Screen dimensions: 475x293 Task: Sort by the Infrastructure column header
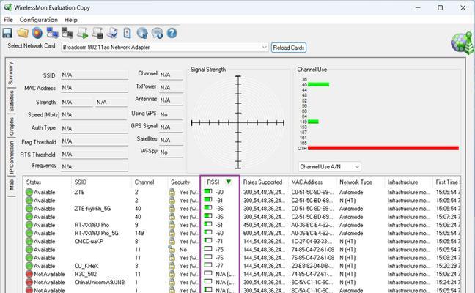pos(408,182)
